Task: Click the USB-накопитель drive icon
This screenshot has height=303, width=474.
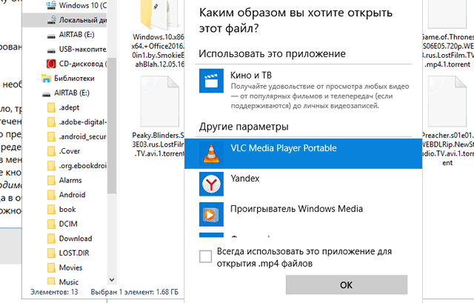Action: click(51, 50)
